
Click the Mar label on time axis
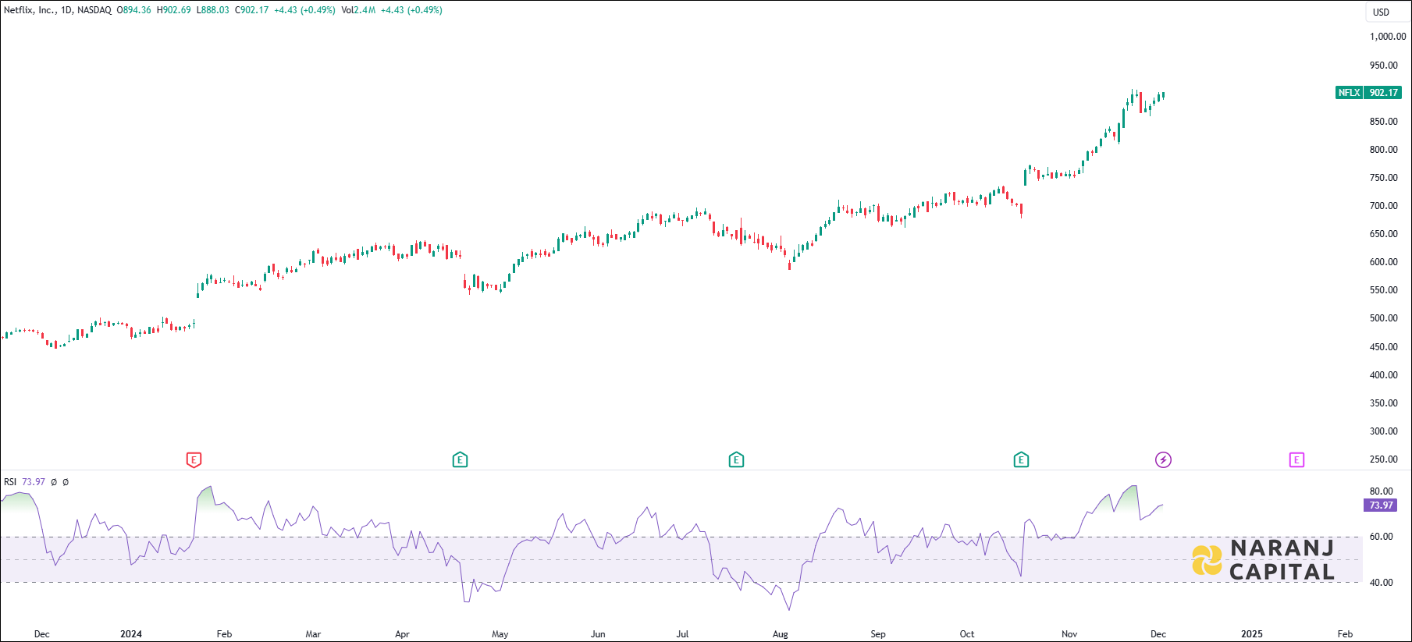pos(313,634)
